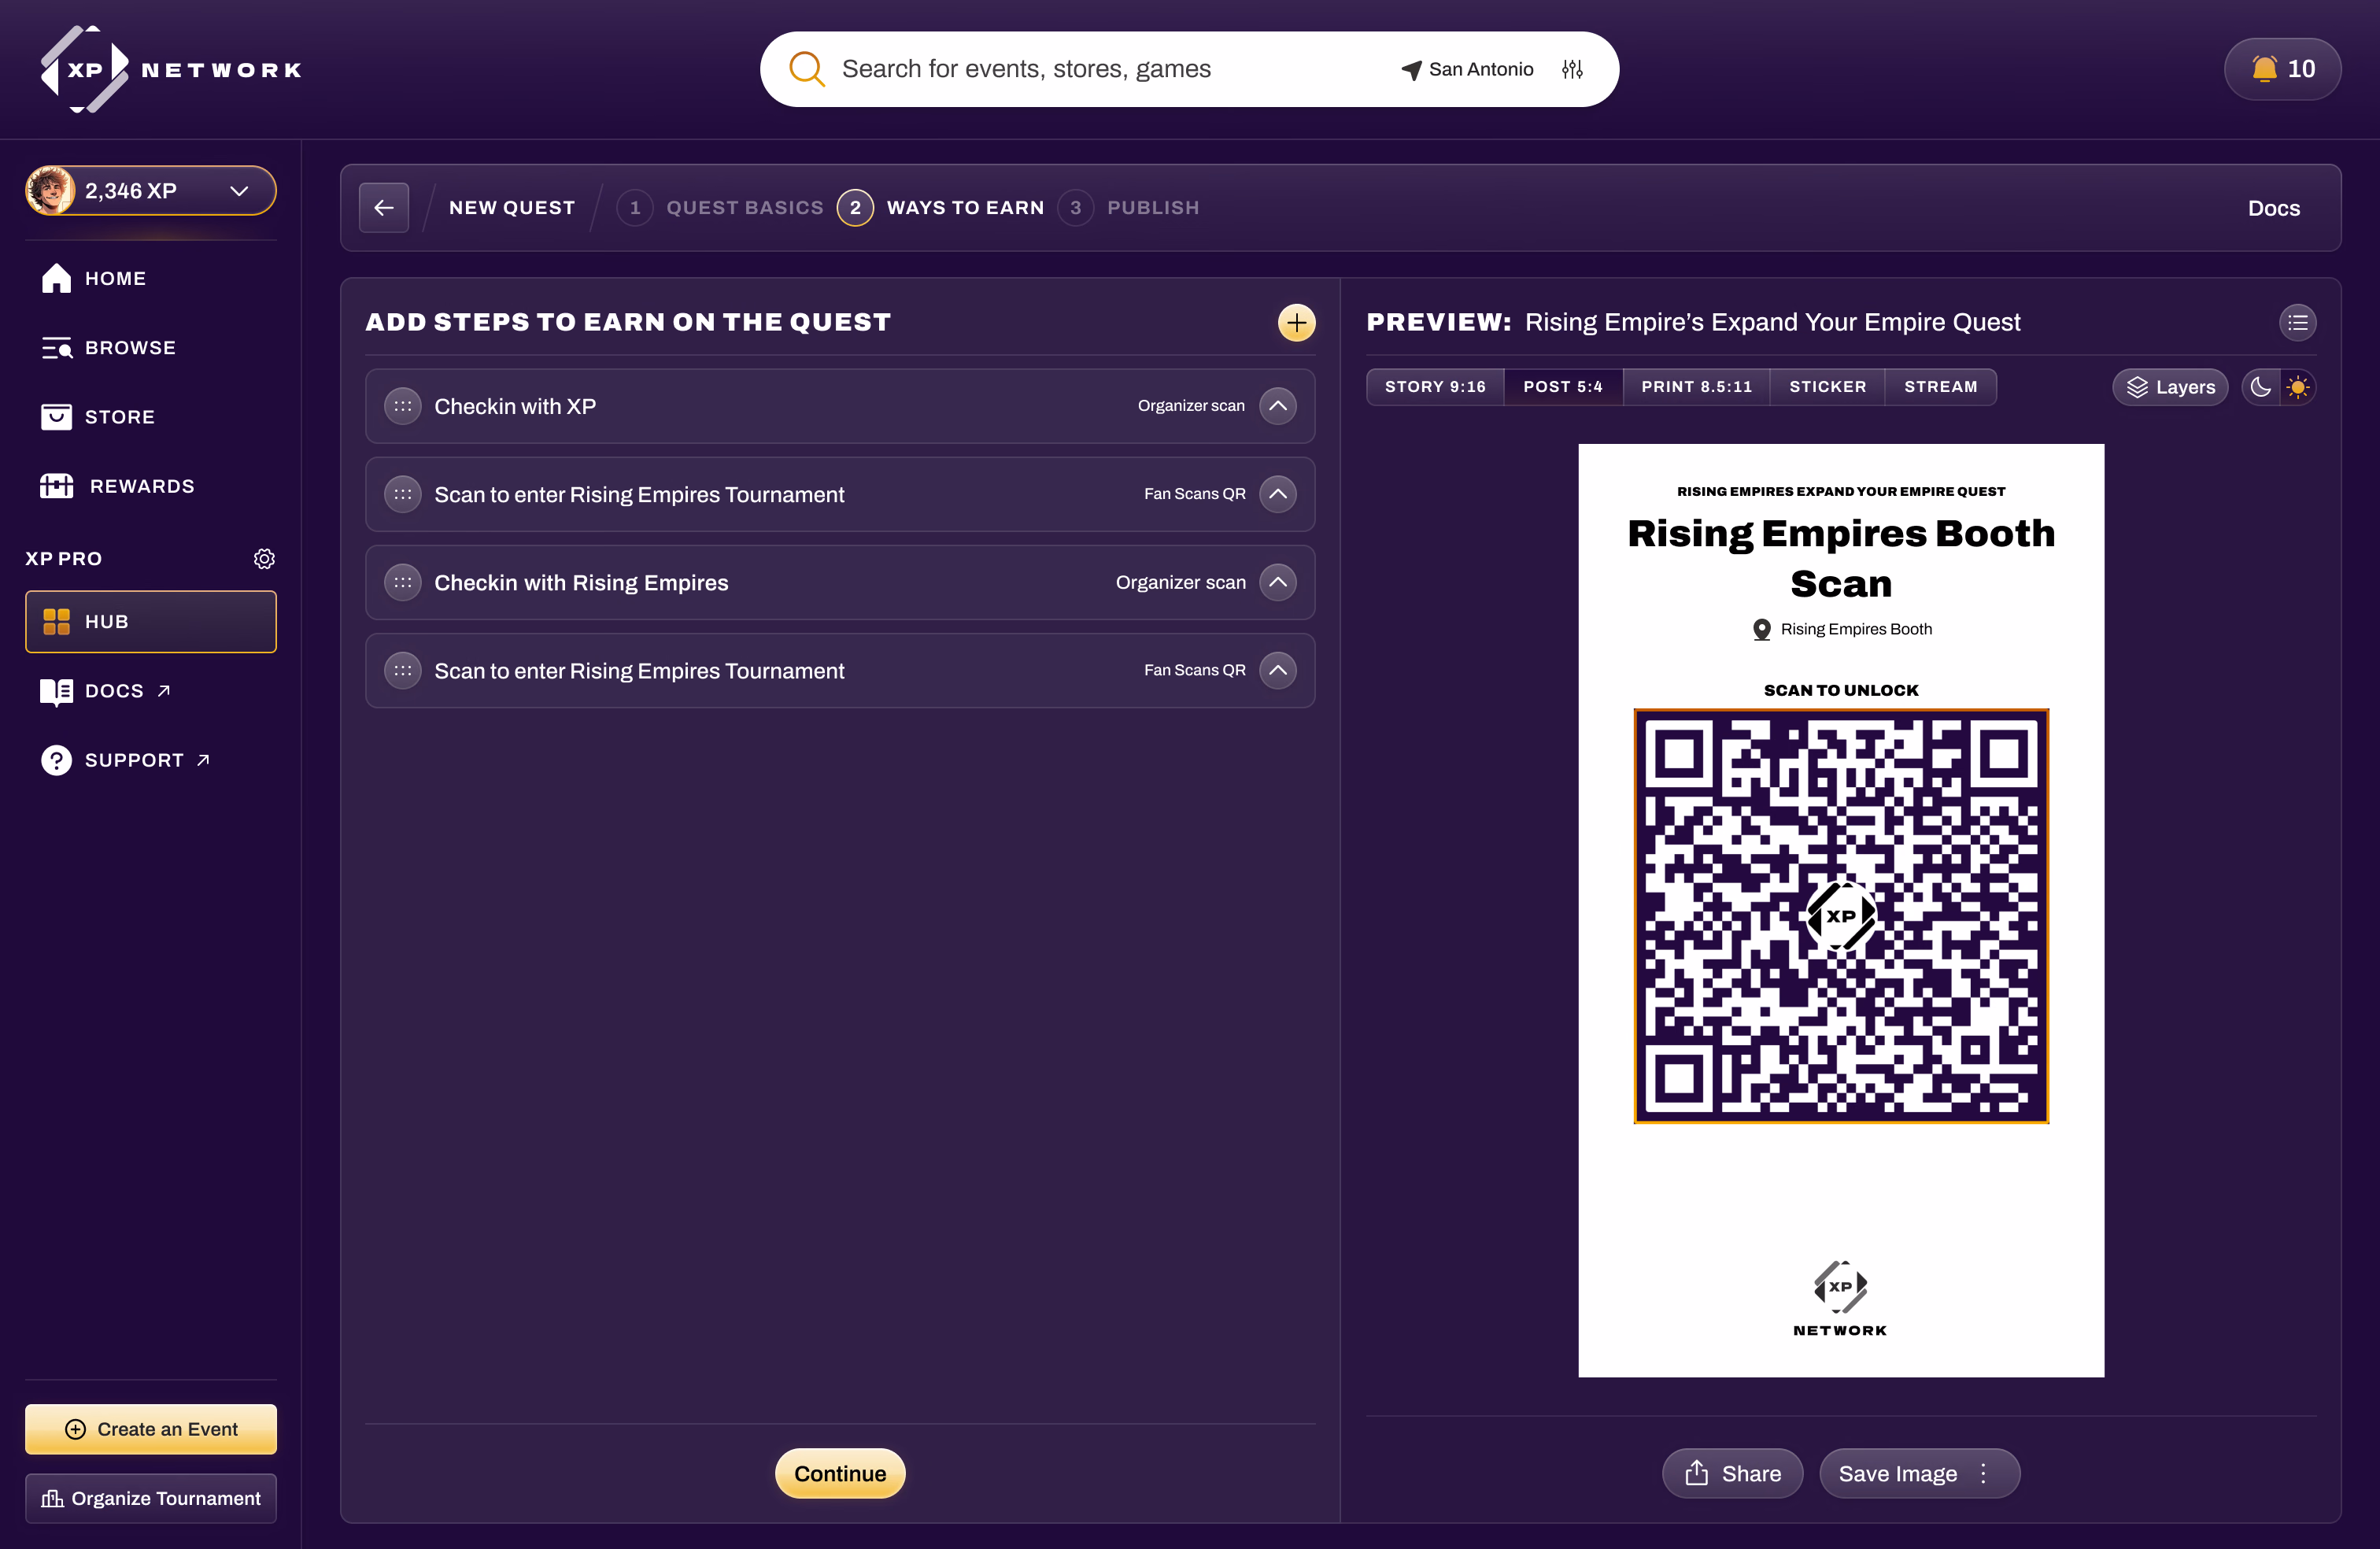Click the XP Network logo
This screenshot has height=1549, width=2380.
click(171, 69)
